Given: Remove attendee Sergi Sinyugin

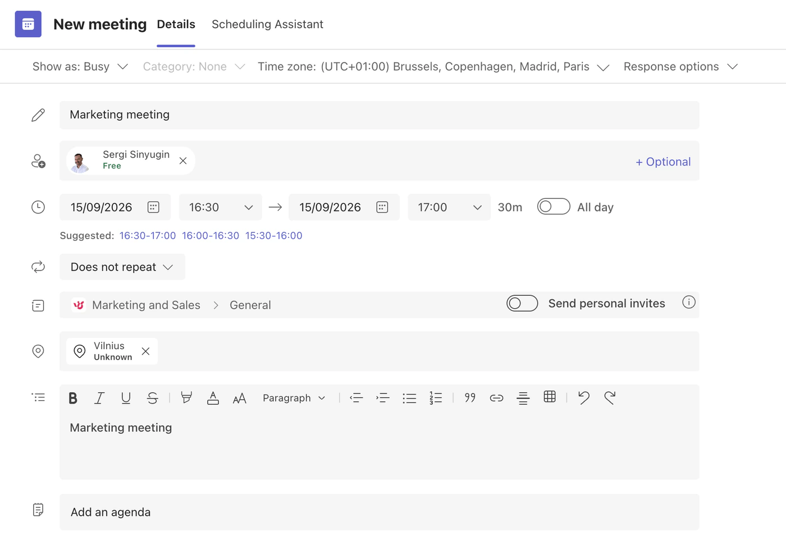Looking at the screenshot, I should click(183, 161).
